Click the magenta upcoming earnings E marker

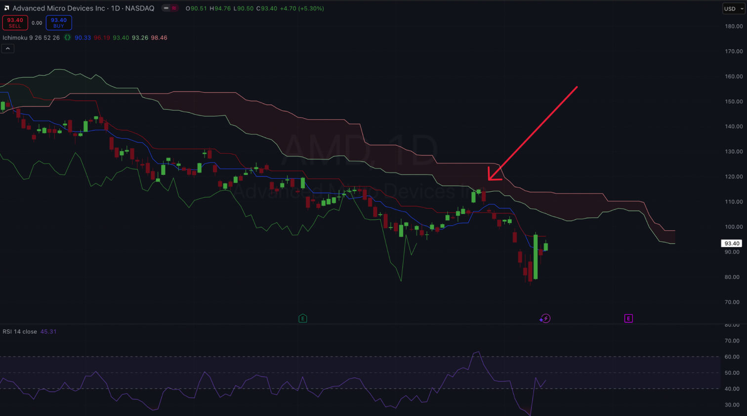pyautogui.click(x=628, y=319)
